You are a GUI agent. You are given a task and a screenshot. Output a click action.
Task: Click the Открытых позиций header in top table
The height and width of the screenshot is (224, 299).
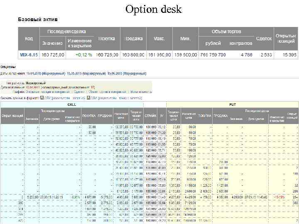[286, 39]
